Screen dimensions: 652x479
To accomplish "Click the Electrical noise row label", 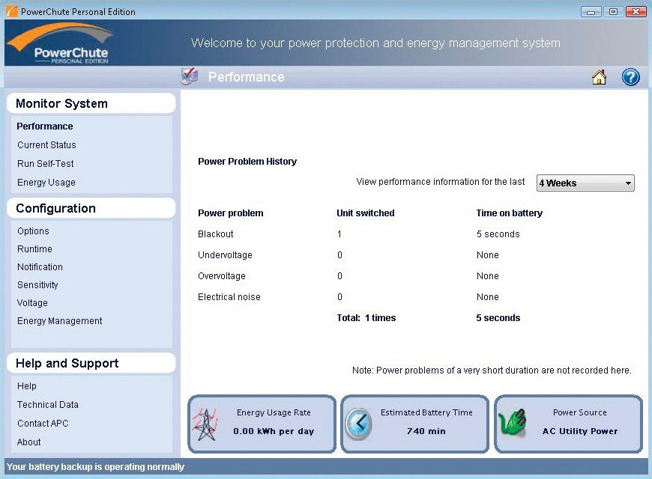I will (x=229, y=297).
